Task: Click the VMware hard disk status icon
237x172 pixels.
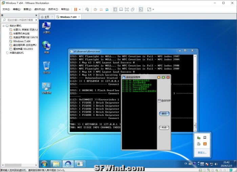Action: [200, 170]
